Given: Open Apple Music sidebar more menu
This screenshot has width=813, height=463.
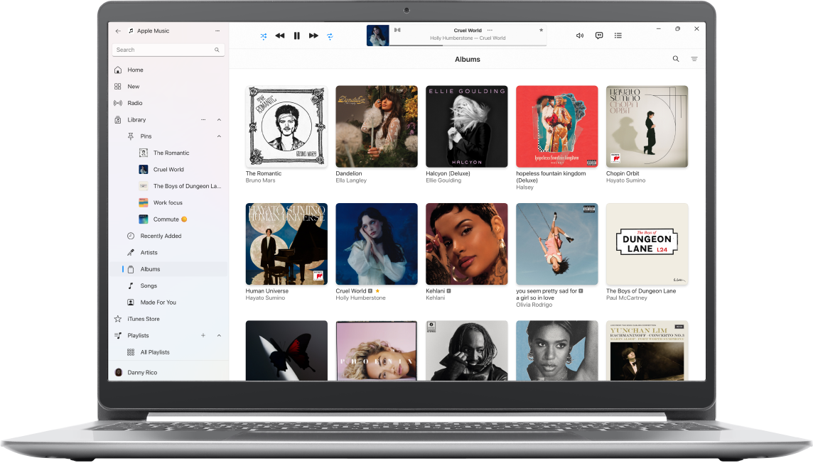Looking at the screenshot, I should click(x=217, y=31).
